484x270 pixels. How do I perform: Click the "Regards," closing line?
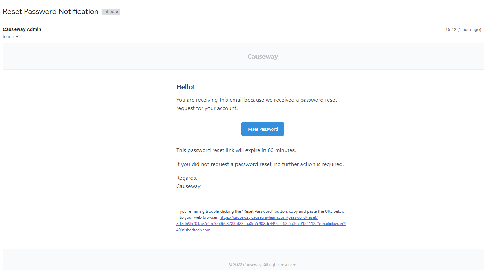point(187,178)
